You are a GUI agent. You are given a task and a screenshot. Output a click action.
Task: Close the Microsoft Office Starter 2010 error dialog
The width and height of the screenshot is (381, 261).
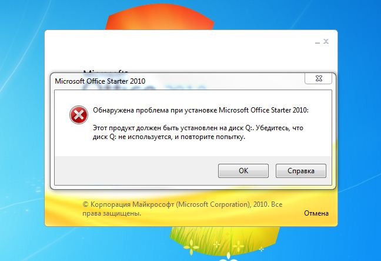coord(318,78)
